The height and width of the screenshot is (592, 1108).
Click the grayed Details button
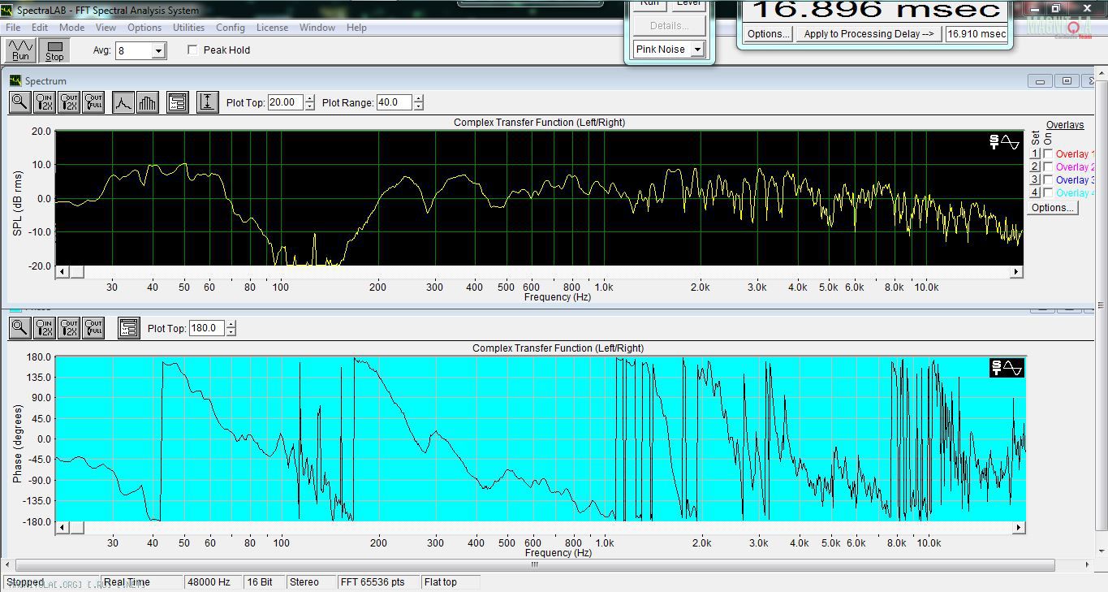coord(669,26)
